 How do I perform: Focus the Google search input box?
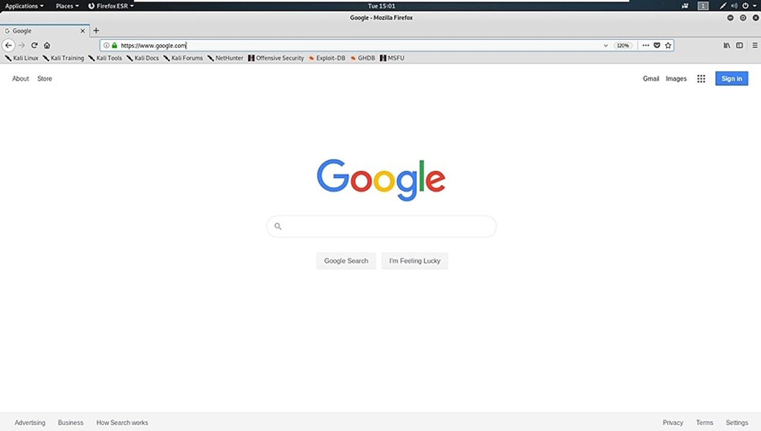pyautogui.click(x=381, y=226)
